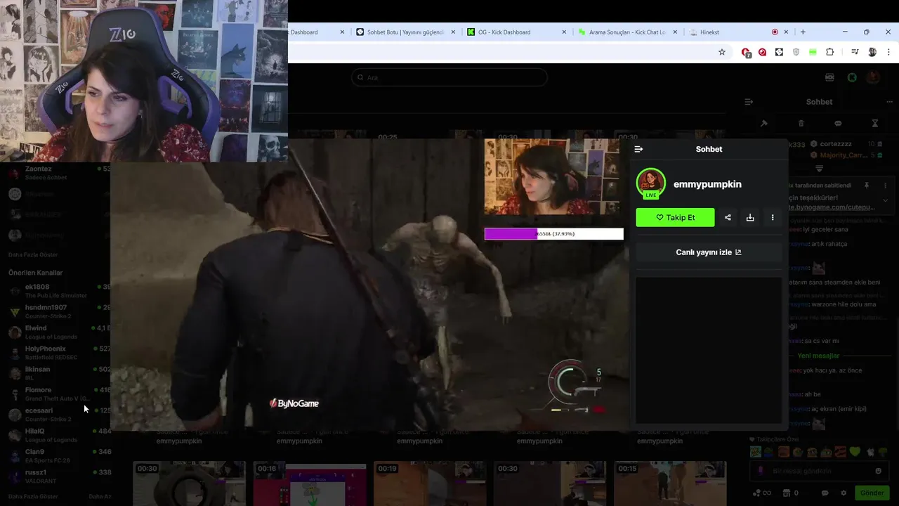The height and width of the screenshot is (506, 899).
Task: Open the clip's three-dot options menu
Action: point(773,217)
